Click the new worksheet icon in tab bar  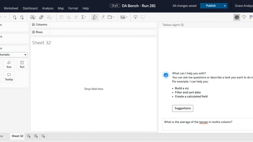tap(29, 136)
